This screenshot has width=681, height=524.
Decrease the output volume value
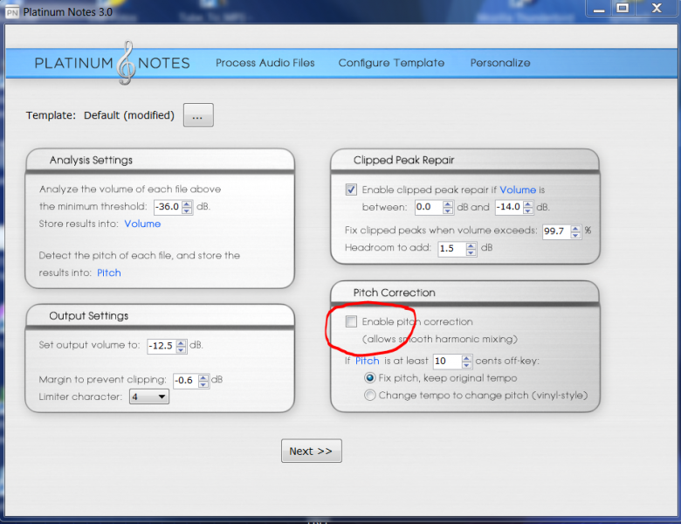(x=181, y=349)
